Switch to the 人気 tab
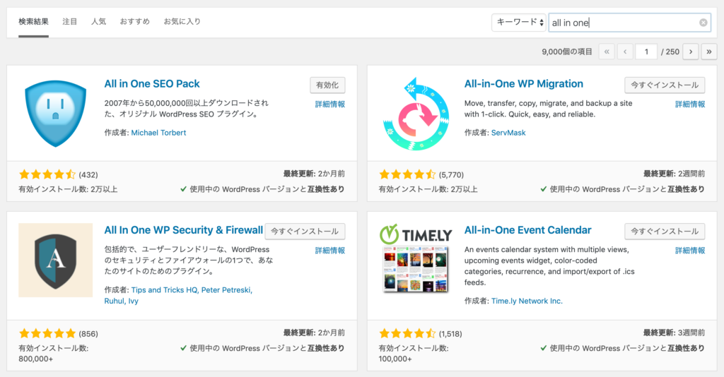The image size is (724, 377). coord(98,22)
